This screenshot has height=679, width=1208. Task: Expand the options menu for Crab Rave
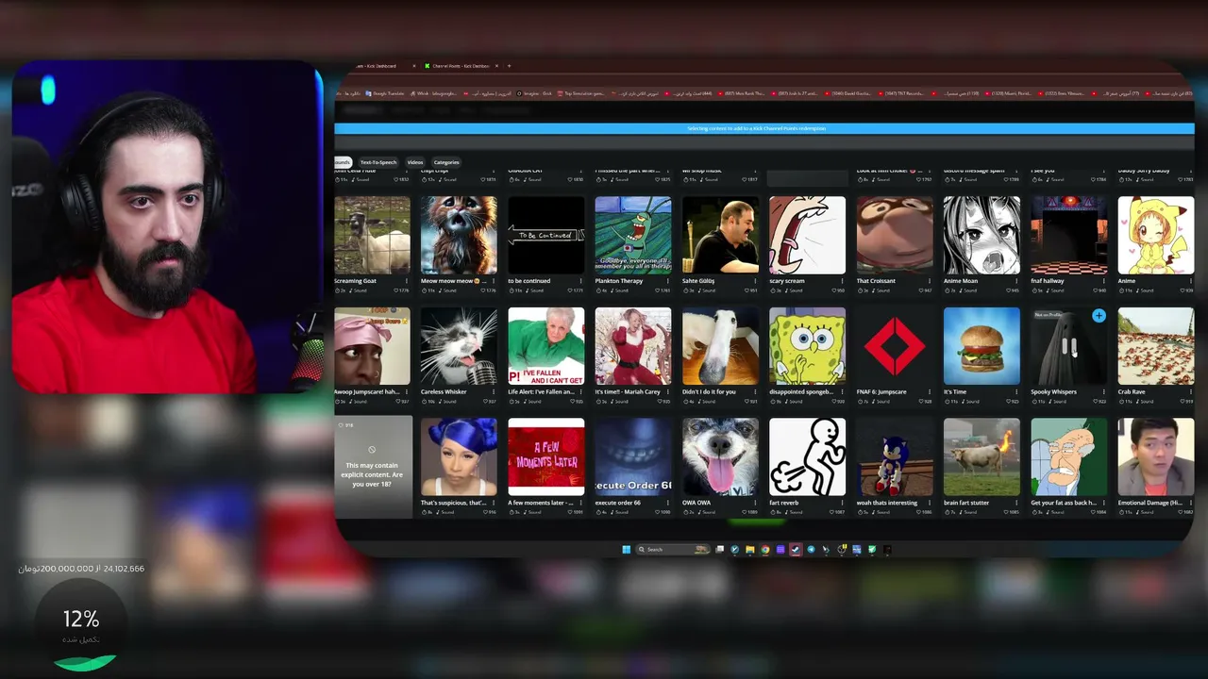1189,391
